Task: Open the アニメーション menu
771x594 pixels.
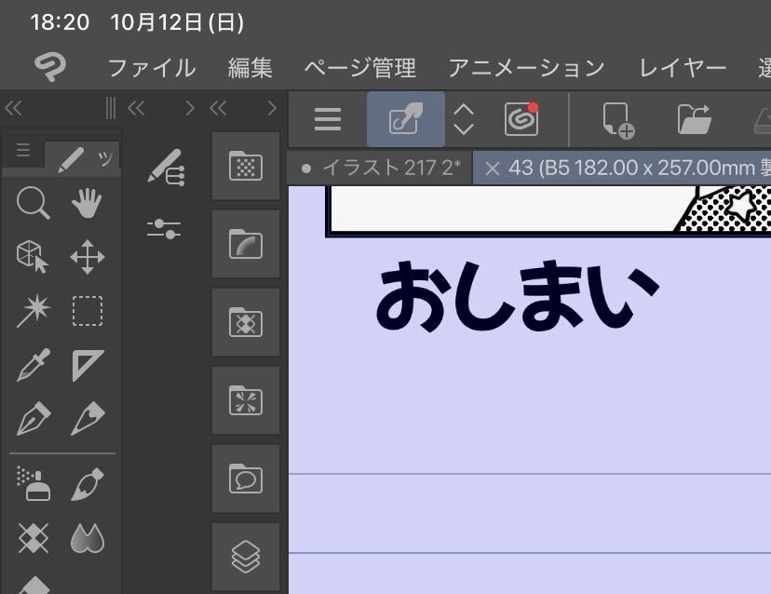Action: [x=526, y=68]
